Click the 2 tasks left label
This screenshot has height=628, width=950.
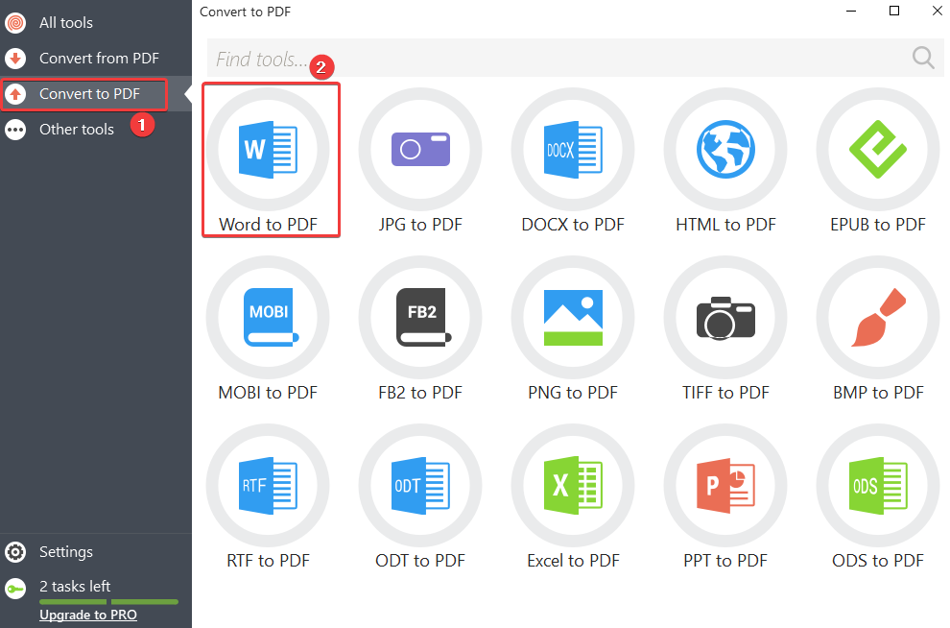point(75,586)
